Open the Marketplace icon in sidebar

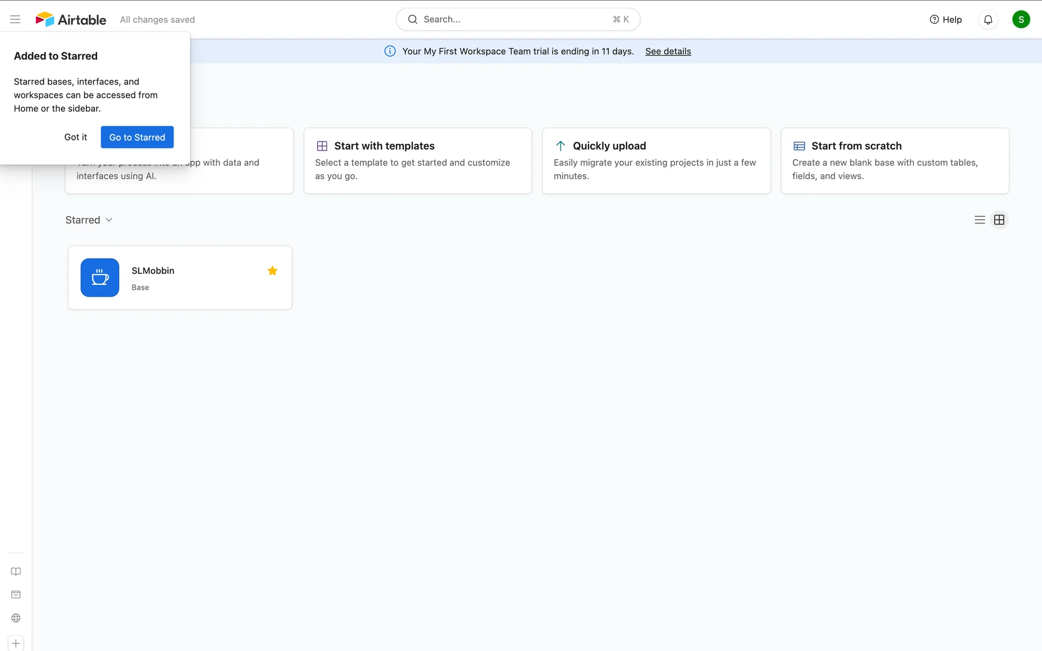(16, 595)
